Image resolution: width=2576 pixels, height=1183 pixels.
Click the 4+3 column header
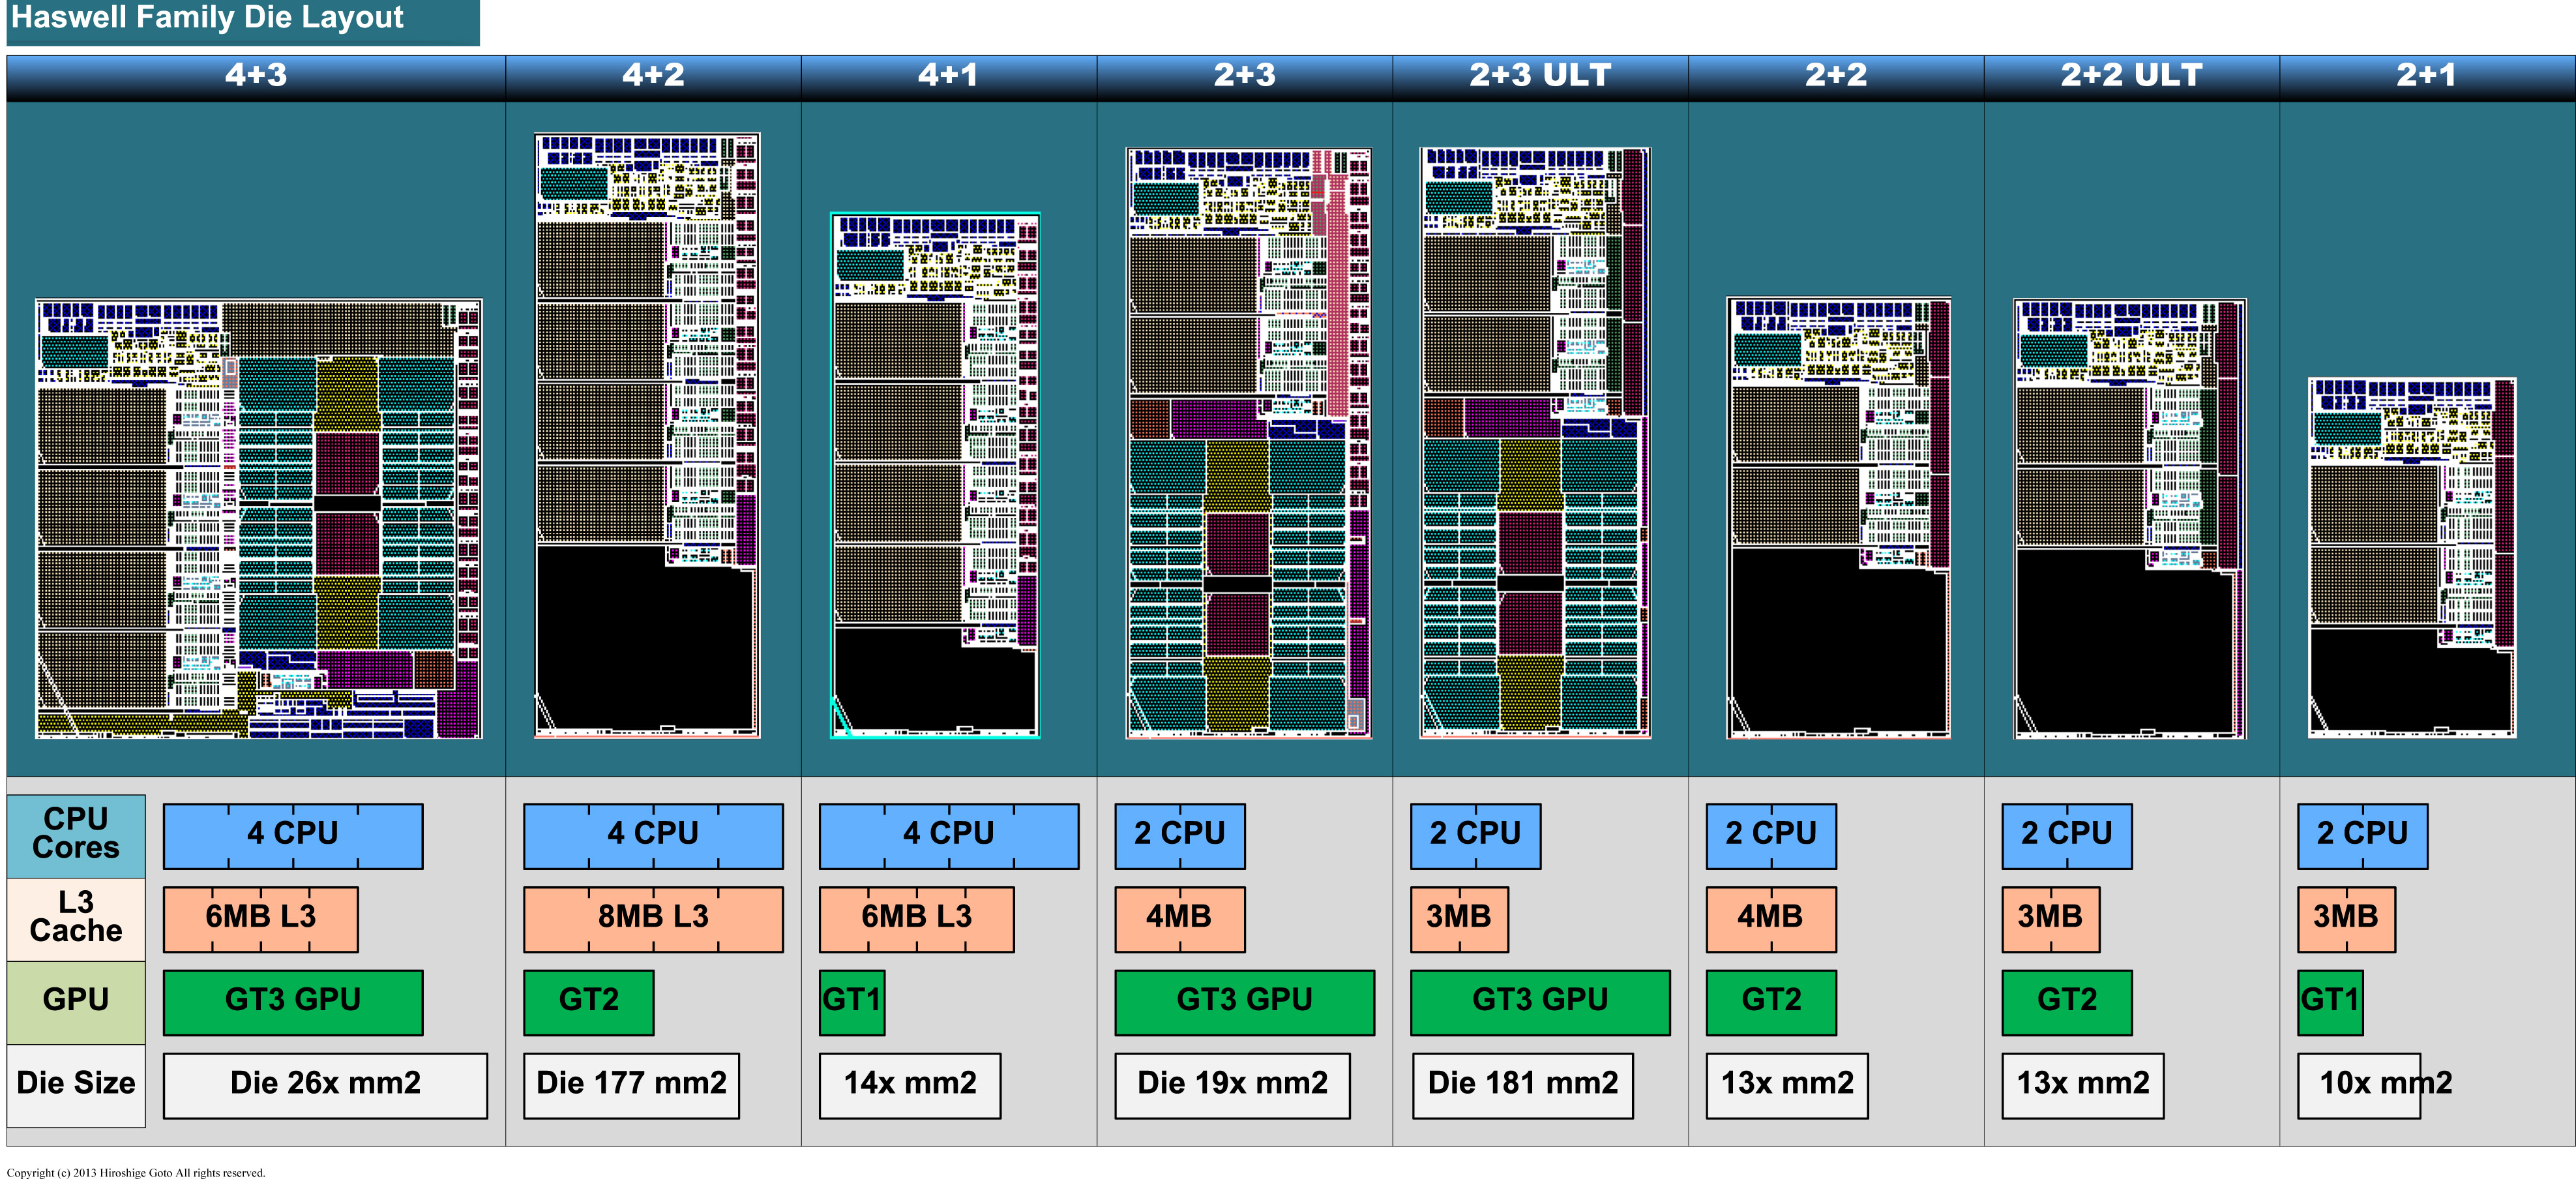click(x=255, y=74)
